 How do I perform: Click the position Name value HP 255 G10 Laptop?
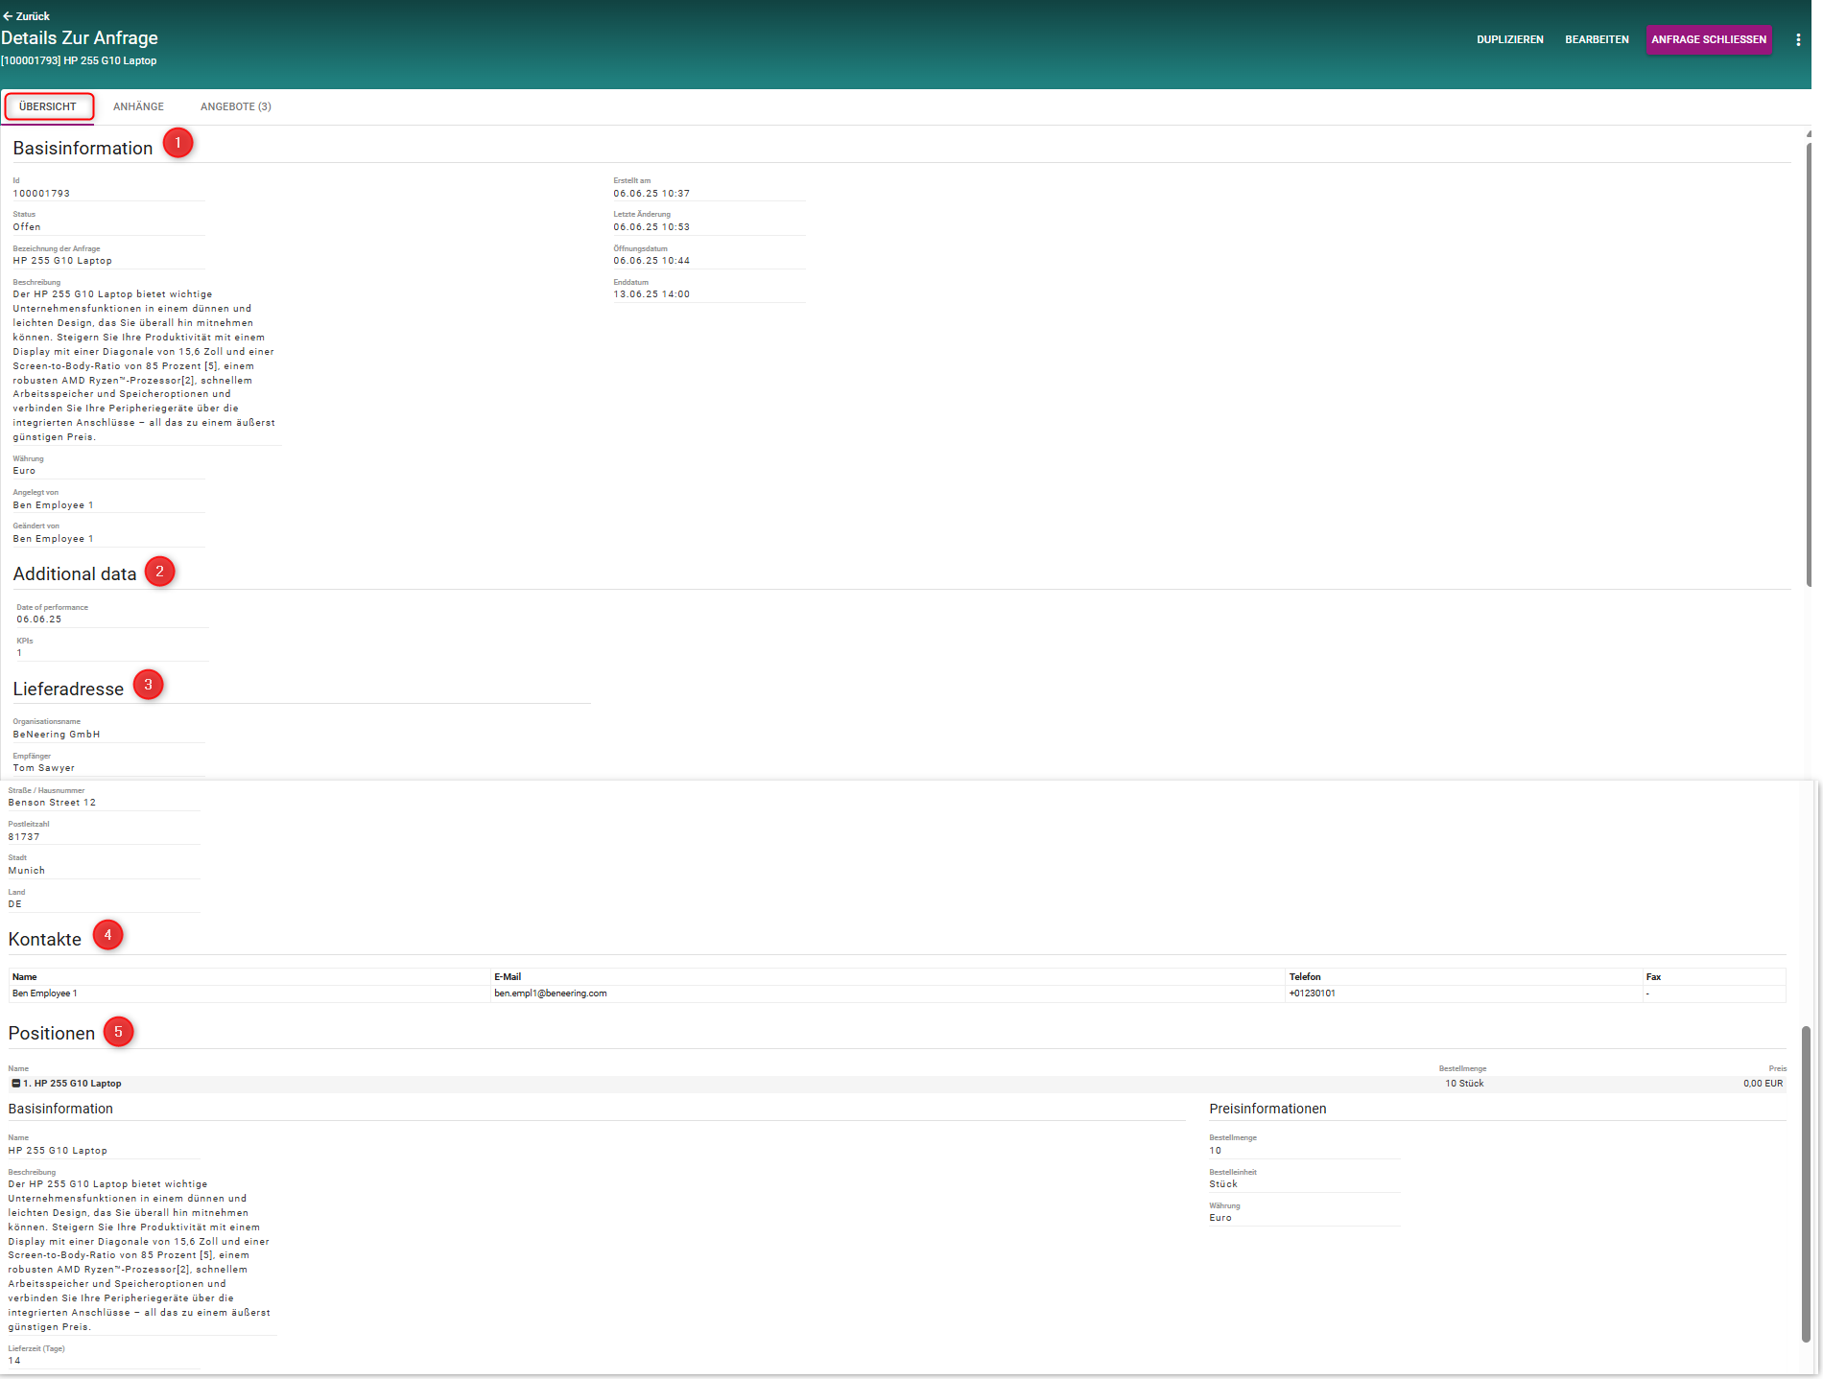pos(58,1151)
